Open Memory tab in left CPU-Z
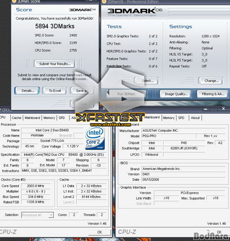 (x=49, y=118)
